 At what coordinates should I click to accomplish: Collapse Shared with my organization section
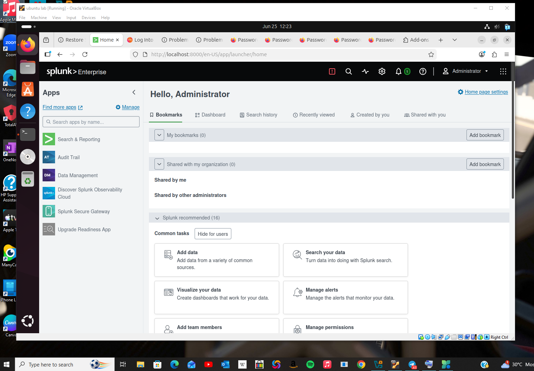click(159, 164)
